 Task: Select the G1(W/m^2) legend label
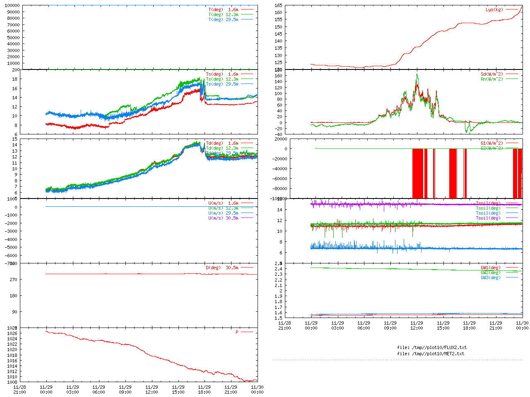pyautogui.click(x=491, y=143)
